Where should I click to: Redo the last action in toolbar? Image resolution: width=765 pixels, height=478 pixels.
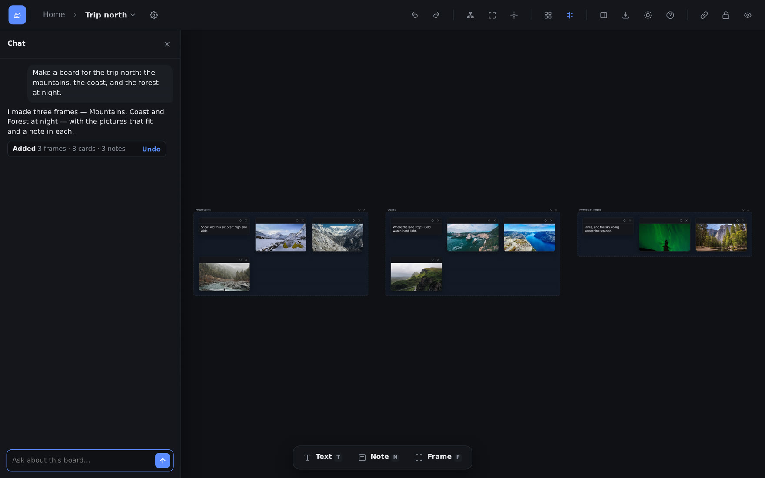[436, 15]
